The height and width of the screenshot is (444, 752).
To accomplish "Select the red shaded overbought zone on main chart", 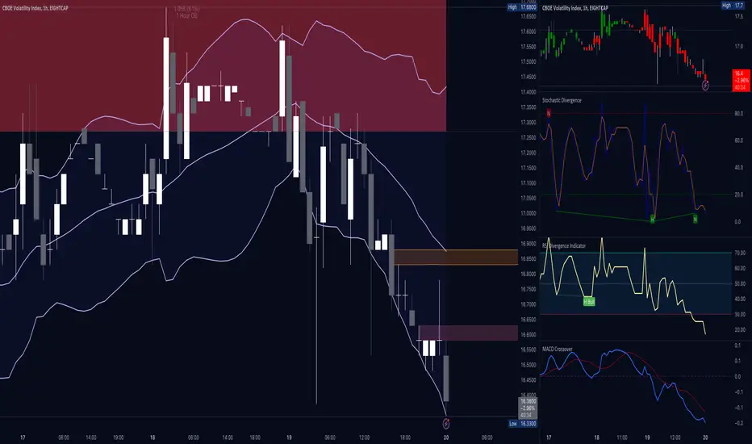I will (223, 65).
